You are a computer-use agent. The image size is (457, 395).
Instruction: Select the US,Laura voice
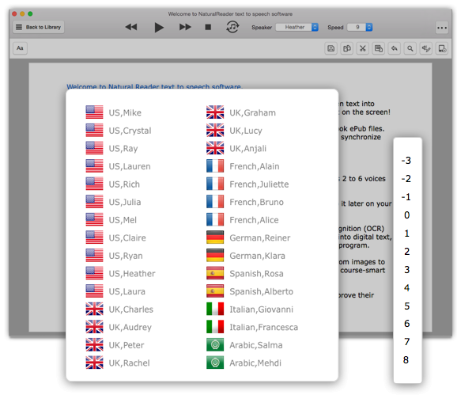(x=115, y=291)
